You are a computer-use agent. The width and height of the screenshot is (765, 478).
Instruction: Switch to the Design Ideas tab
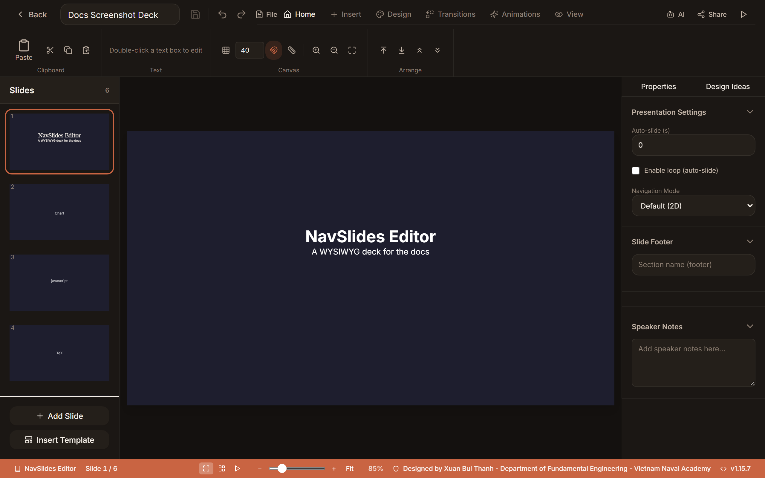tap(728, 87)
